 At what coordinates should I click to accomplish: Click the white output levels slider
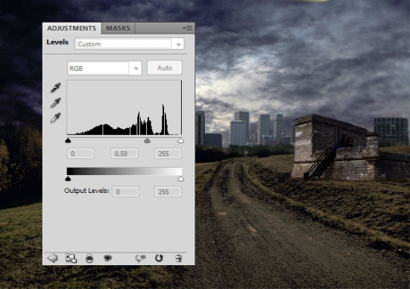click(x=180, y=179)
